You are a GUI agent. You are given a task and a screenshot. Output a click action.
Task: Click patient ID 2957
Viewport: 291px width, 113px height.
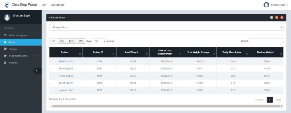(x=99, y=69)
